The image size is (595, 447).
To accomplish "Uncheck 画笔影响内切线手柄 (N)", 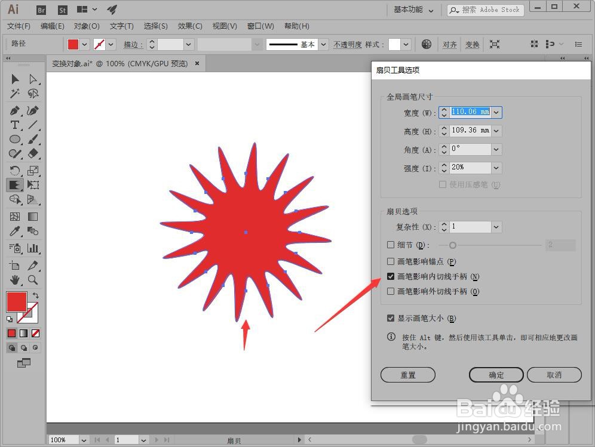I will tap(391, 276).
